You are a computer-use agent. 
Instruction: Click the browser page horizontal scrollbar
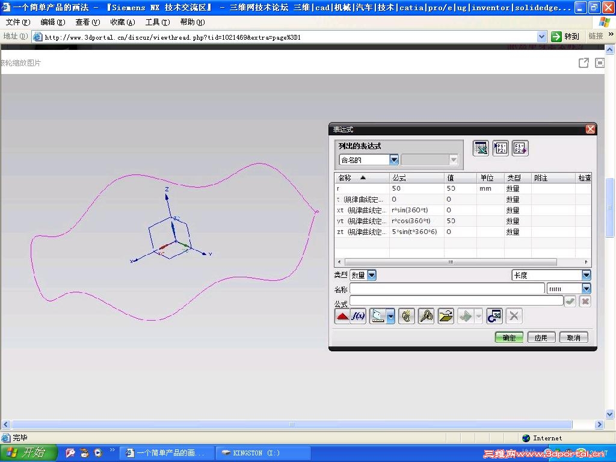[292, 424]
